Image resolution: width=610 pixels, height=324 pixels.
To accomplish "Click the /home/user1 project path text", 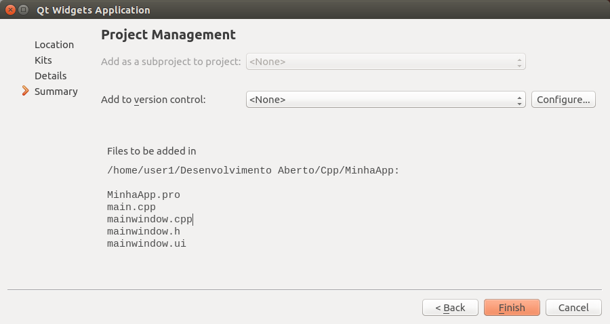I will point(253,170).
